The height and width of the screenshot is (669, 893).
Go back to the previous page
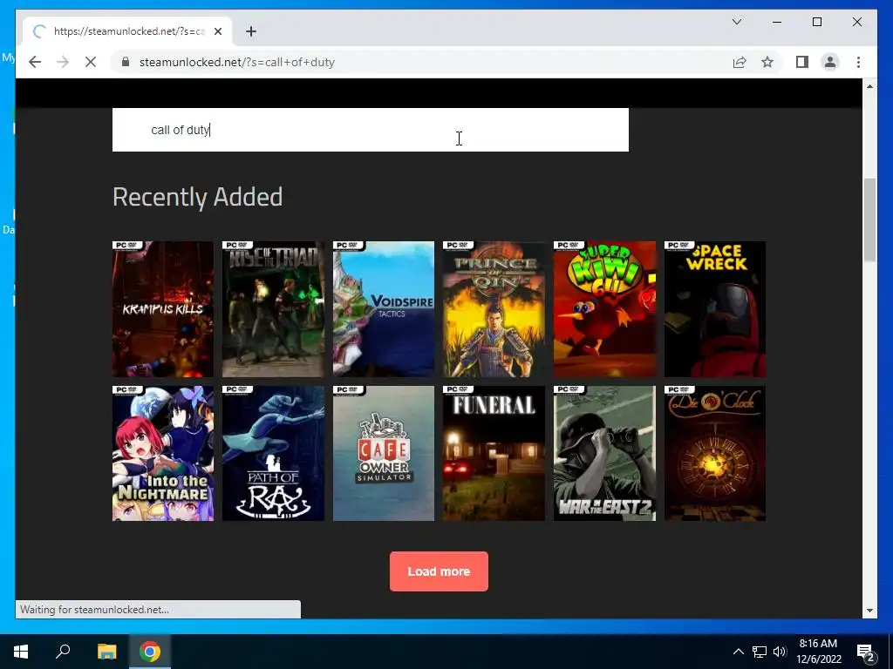[35, 62]
